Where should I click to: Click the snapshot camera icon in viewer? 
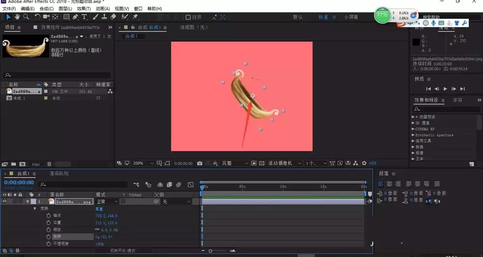tap(199, 163)
